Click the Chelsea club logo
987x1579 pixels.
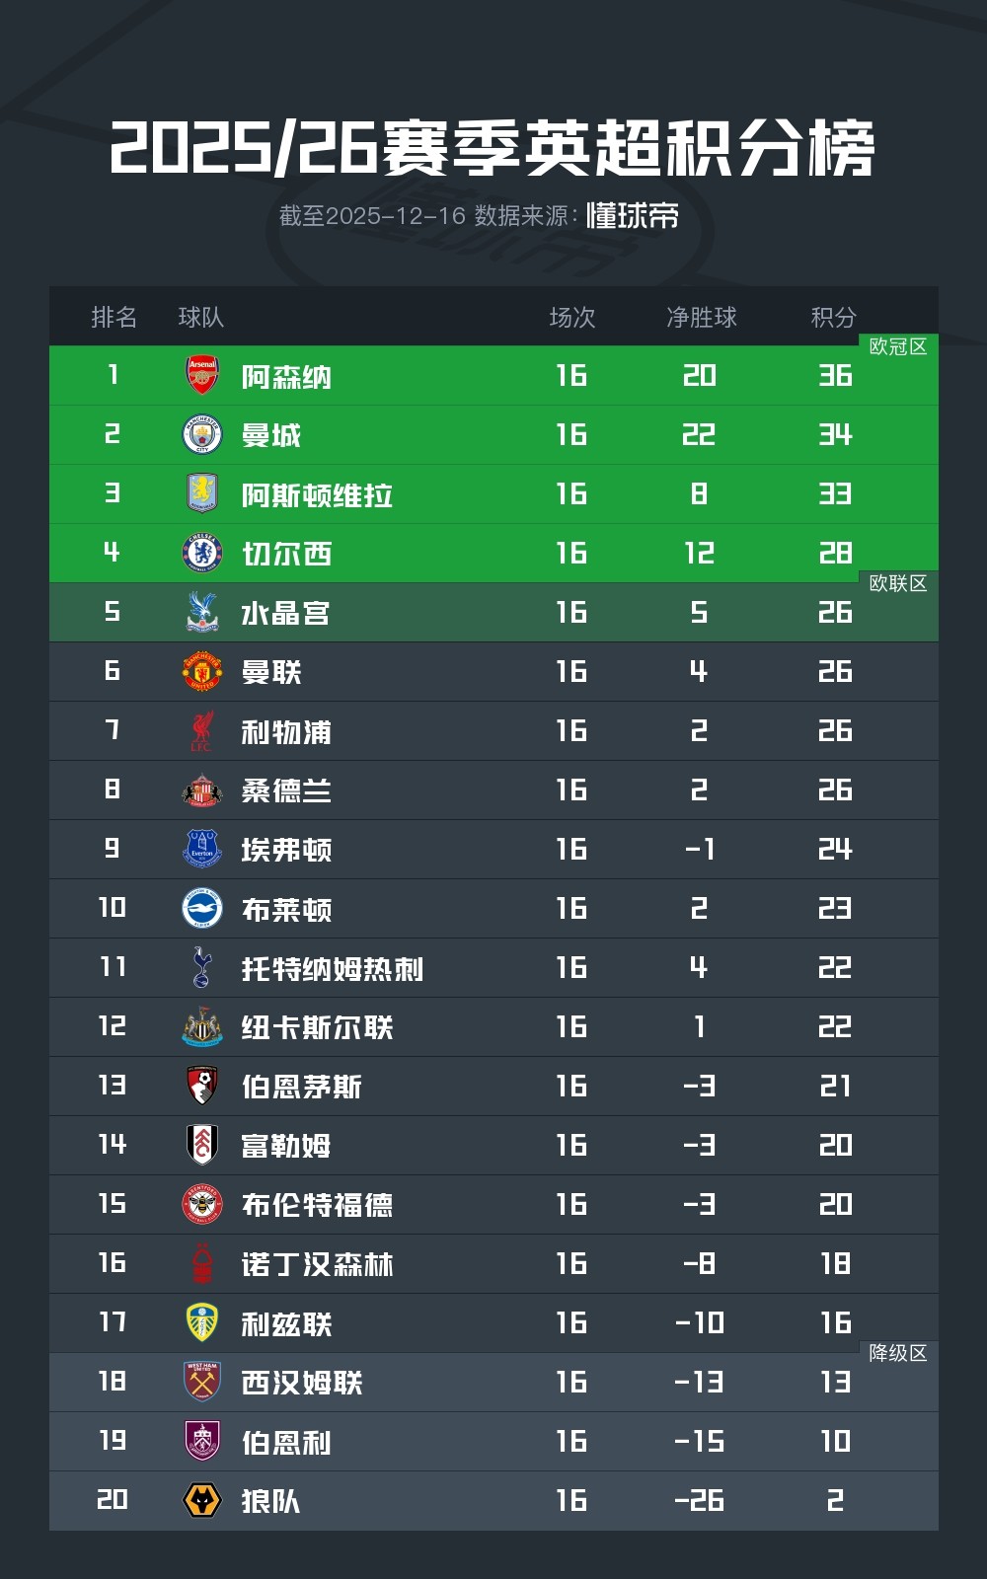point(202,553)
